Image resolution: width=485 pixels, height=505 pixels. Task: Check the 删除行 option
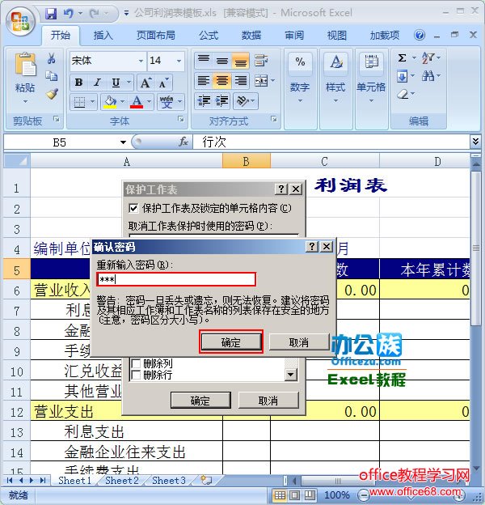pyautogui.click(x=137, y=375)
